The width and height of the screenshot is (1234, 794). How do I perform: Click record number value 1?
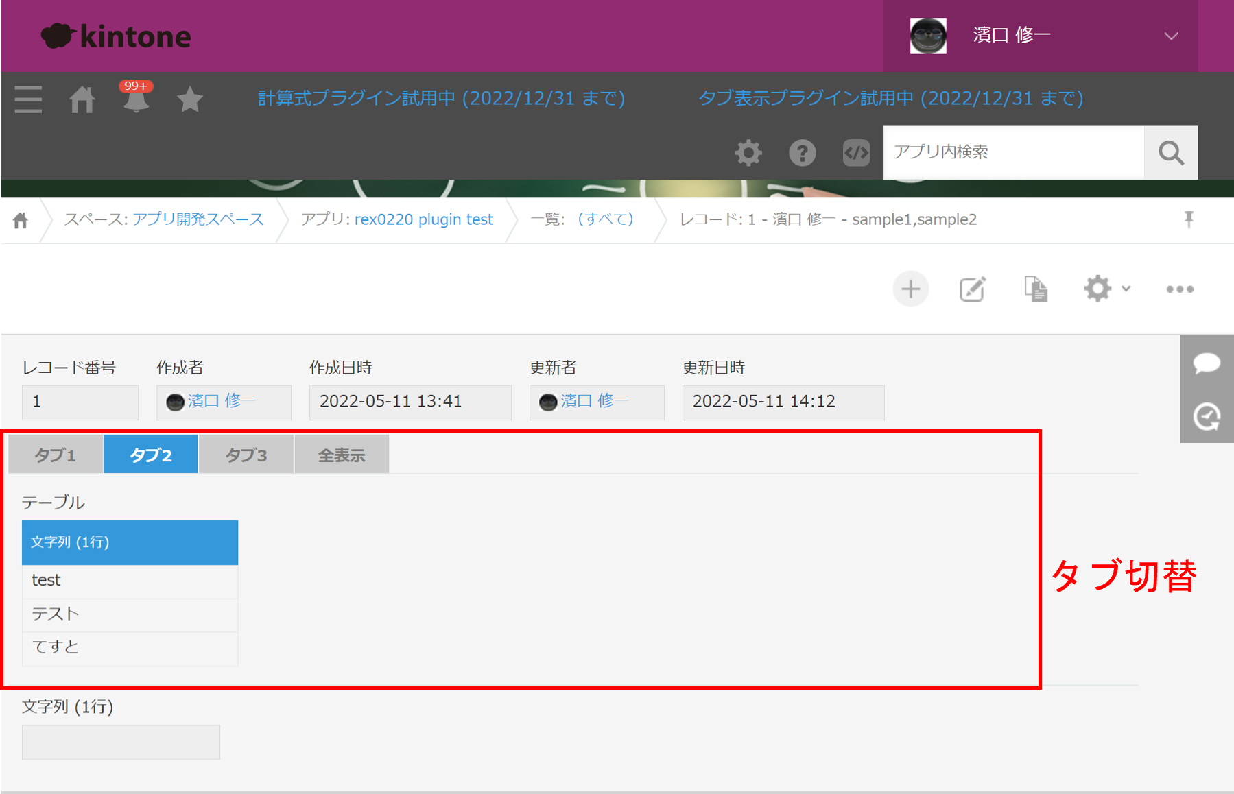[80, 402]
